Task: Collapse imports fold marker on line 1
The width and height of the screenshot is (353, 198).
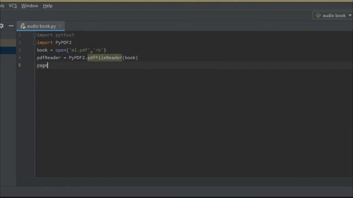Action: coord(34,35)
